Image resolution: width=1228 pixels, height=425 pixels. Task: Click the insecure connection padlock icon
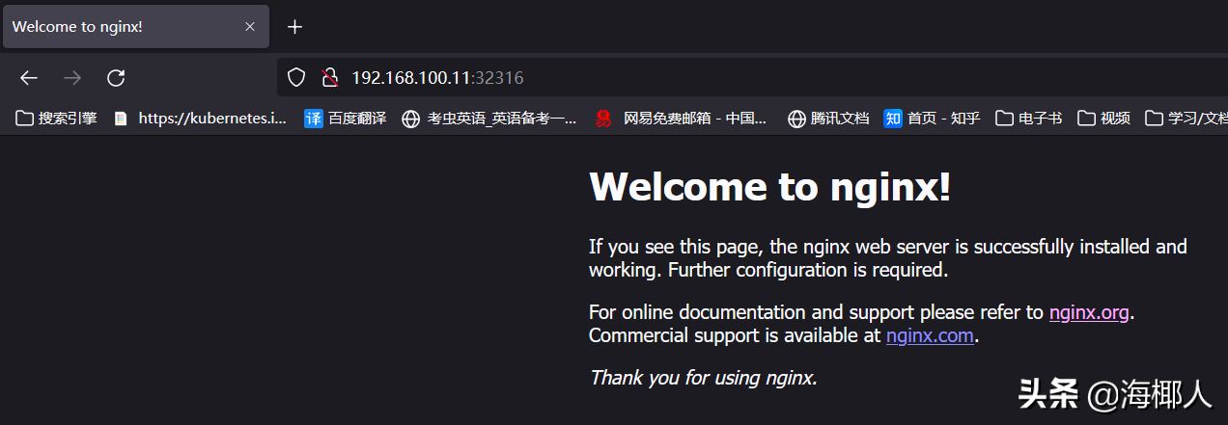[x=330, y=77]
